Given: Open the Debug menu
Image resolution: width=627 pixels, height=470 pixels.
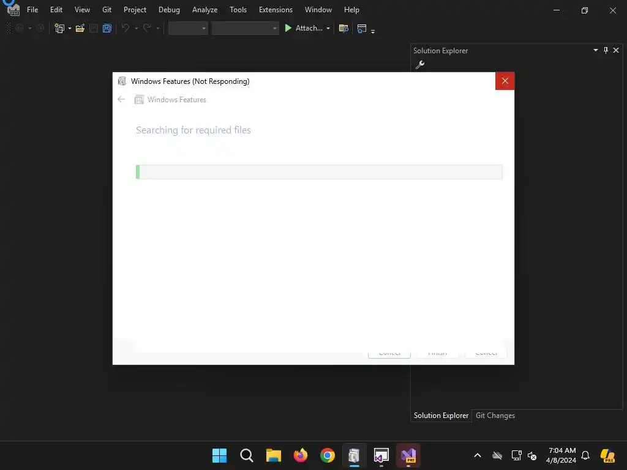Looking at the screenshot, I should (169, 10).
